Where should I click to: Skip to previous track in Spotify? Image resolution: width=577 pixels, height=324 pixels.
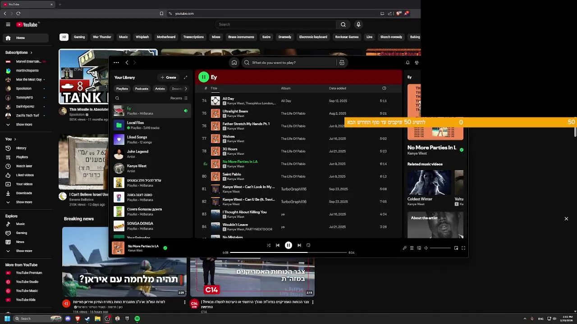click(278, 245)
